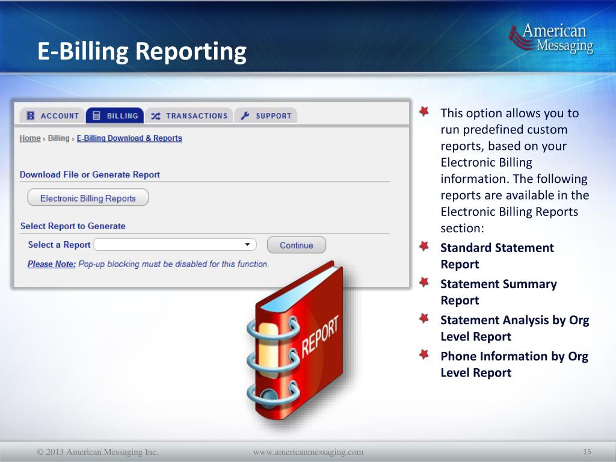Image resolution: width=616 pixels, height=462 pixels.
Task: Click the Continue button
Action: (x=297, y=245)
